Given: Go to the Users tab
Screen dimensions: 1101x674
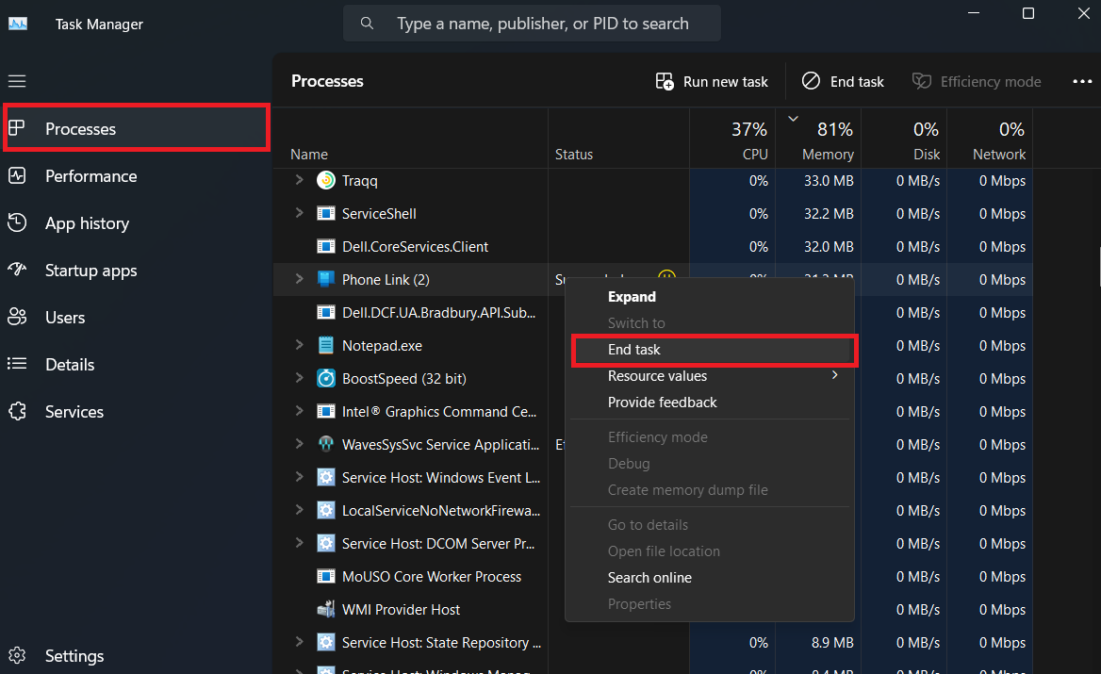Looking at the screenshot, I should pyautogui.click(x=137, y=318).
